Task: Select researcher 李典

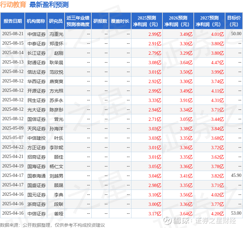Action: (59, 195)
